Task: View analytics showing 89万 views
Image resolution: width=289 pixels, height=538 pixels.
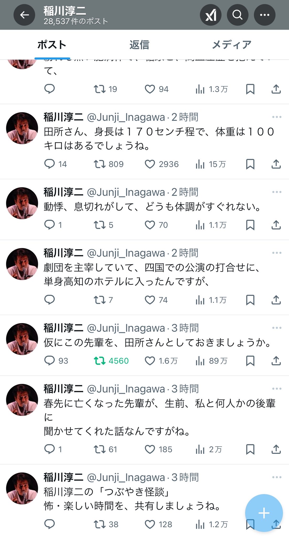Action: coord(211,361)
